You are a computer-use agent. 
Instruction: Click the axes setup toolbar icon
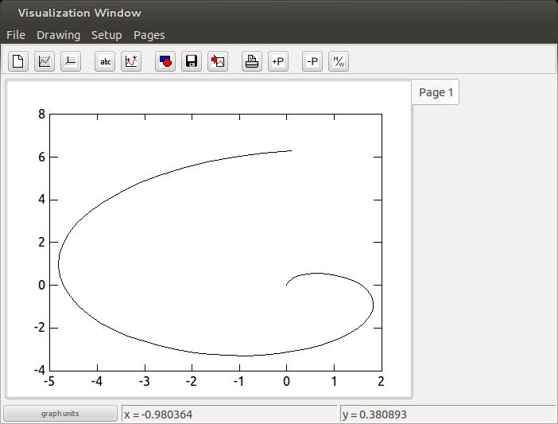71,61
